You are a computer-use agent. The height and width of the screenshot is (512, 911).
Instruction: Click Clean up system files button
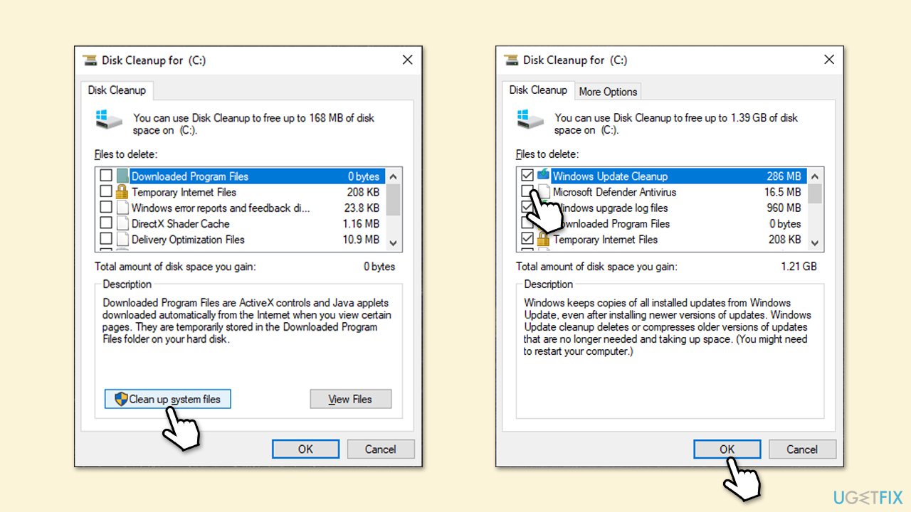pos(167,399)
